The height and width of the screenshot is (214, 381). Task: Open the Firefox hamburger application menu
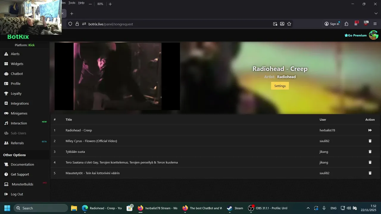(x=375, y=24)
